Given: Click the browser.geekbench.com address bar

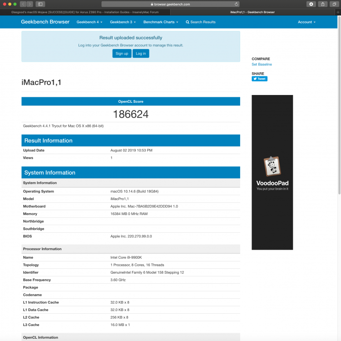Looking at the screenshot, I should pos(170,4).
